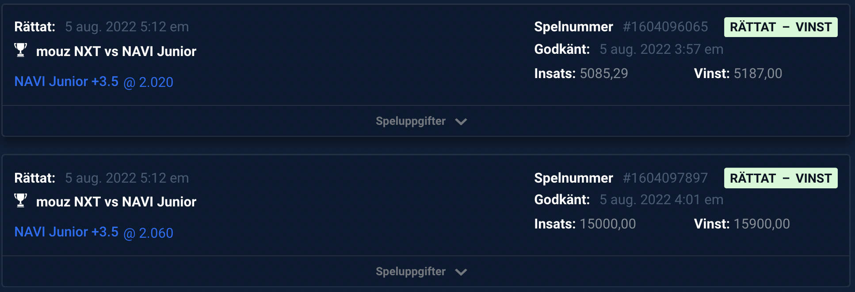Viewport: 855px width, 292px height.
Task: Click Vinst amount 5187,00
Action: [x=757, y=74]
